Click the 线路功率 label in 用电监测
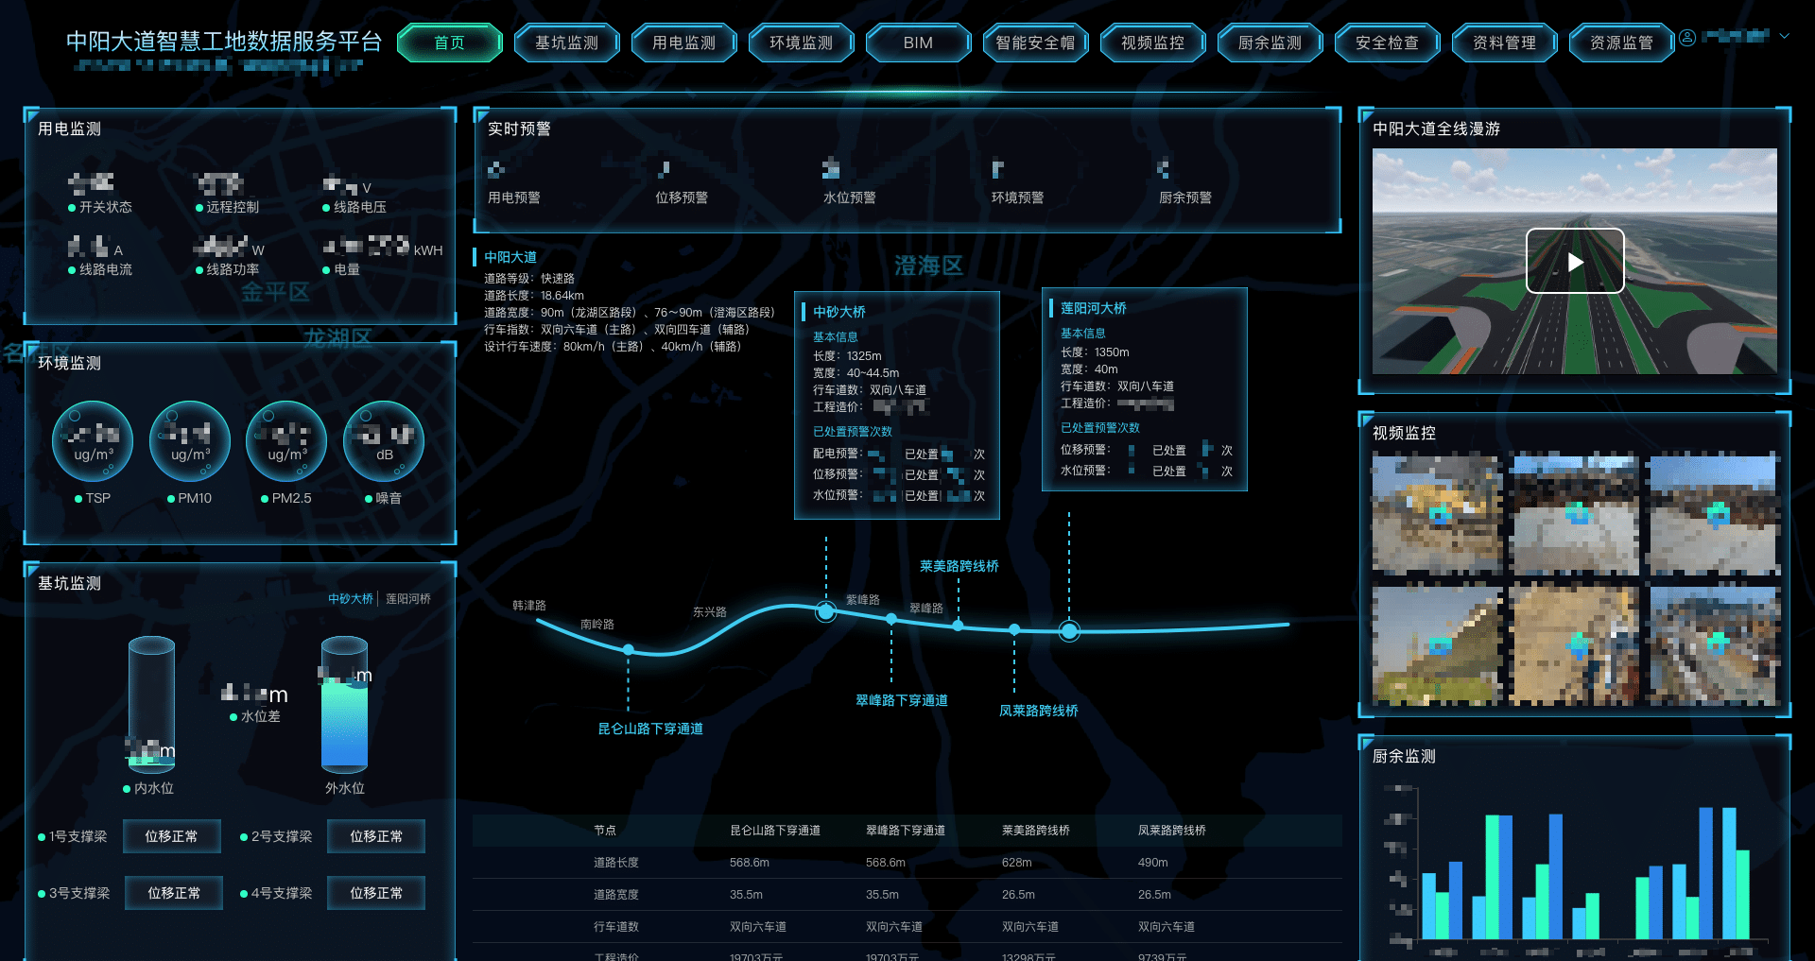This screenshot has width=1815, height=961. point(233,269)
